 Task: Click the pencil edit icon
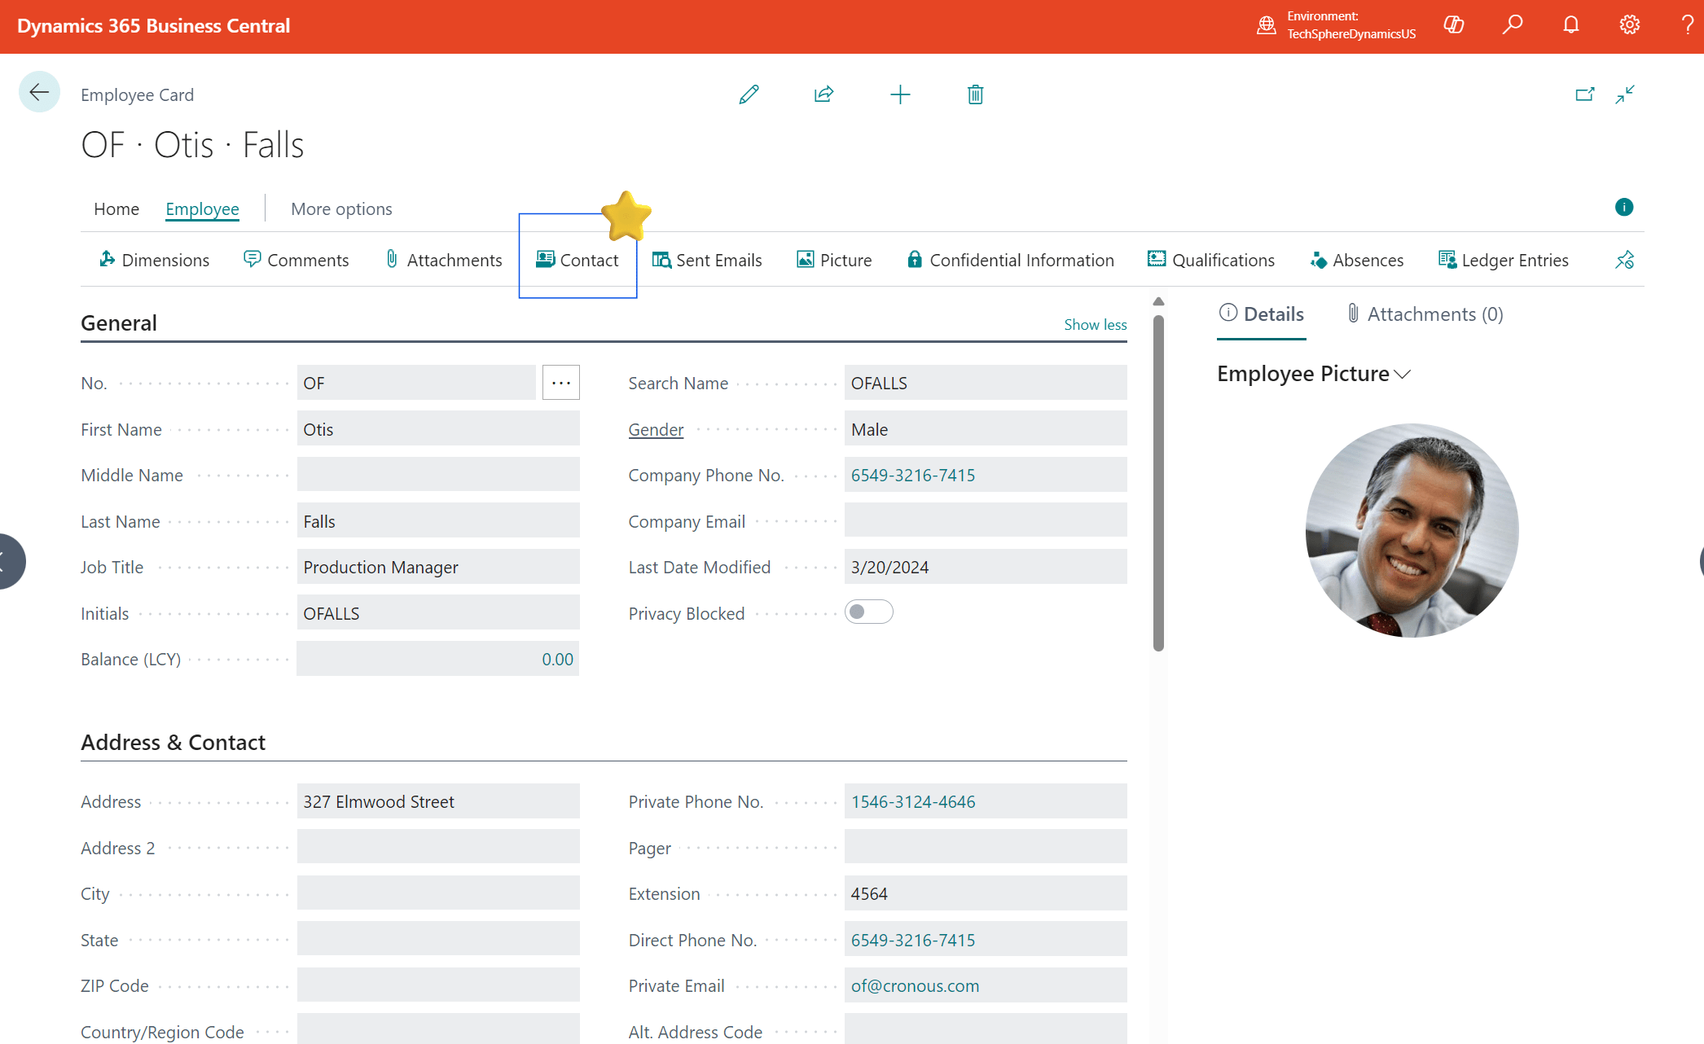point(749,94)
